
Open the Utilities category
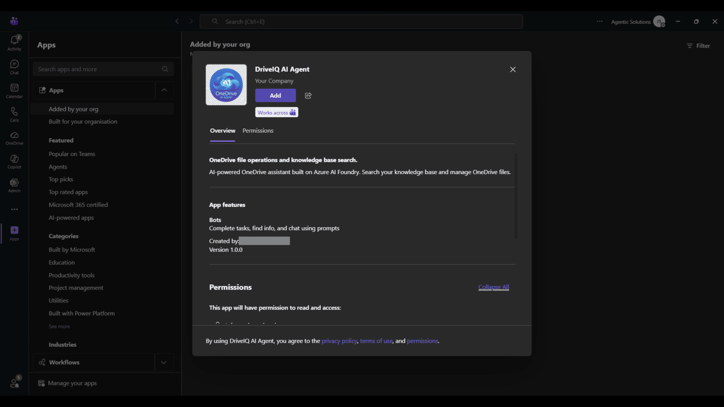(x=58, y=301)
